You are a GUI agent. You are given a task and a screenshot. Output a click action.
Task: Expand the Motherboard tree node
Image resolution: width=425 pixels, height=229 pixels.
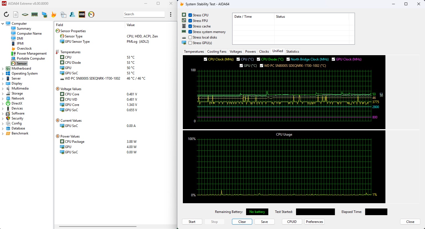tap(3, 68)
